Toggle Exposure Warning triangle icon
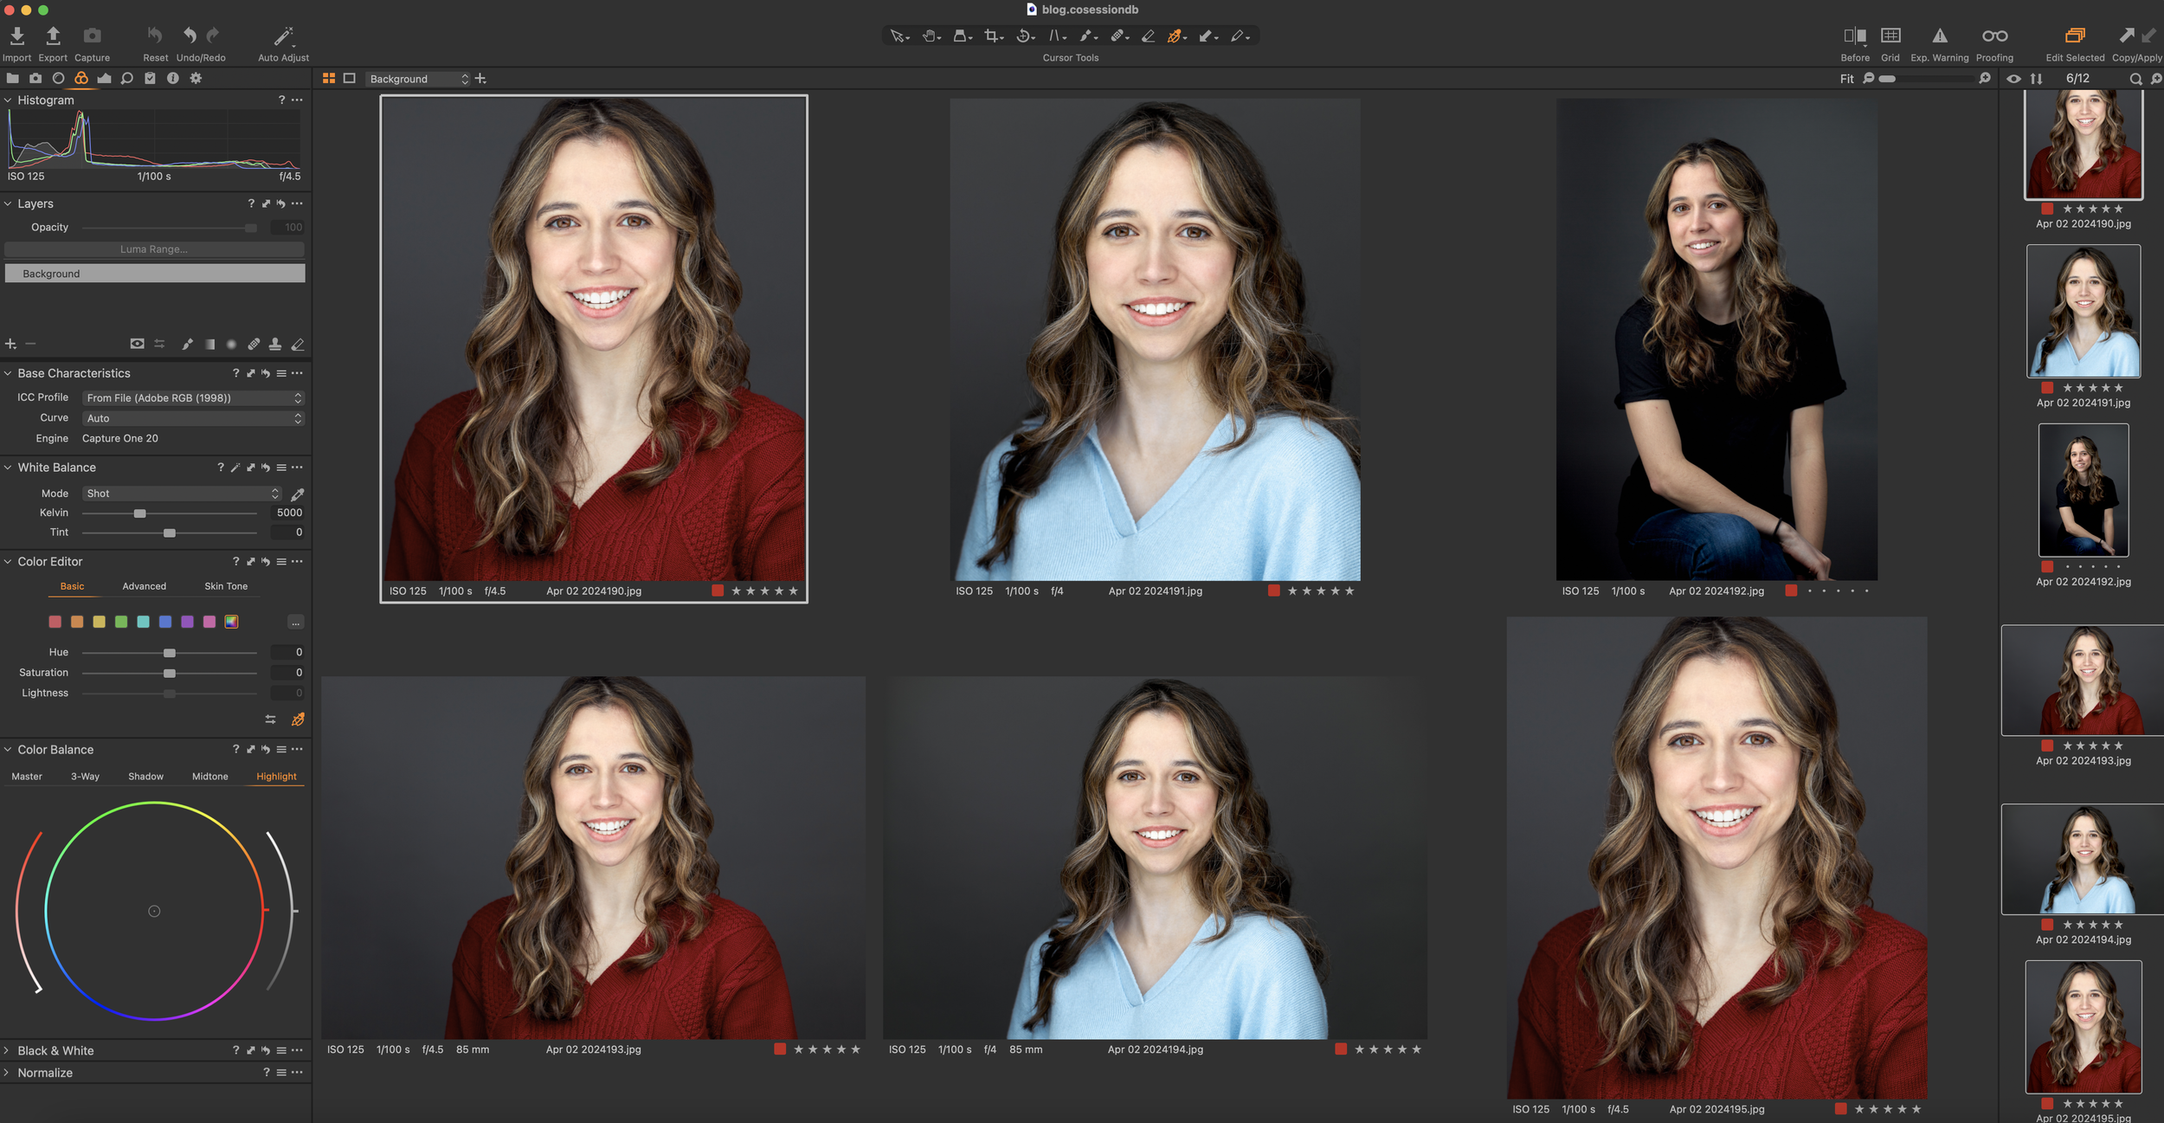The image size is (2164, 1123). pyautogui.click(x=1939, y=36)
